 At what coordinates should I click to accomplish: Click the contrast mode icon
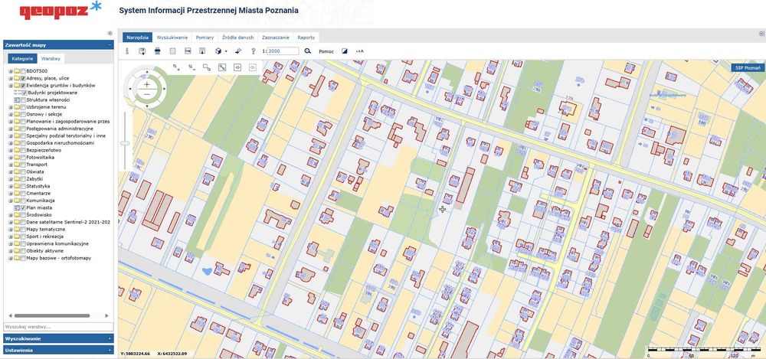(345, 51)
